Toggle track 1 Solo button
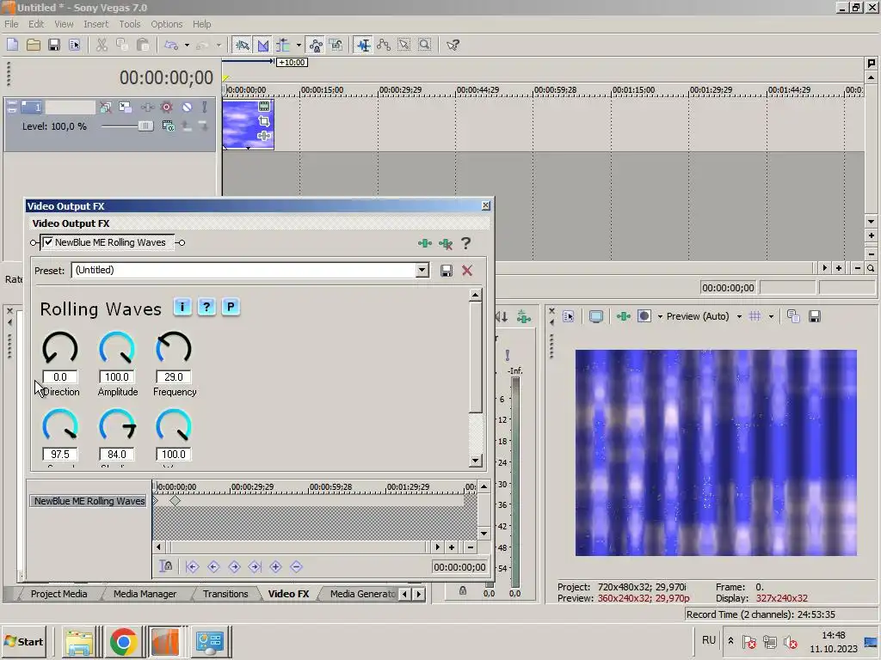 point(204,107)
